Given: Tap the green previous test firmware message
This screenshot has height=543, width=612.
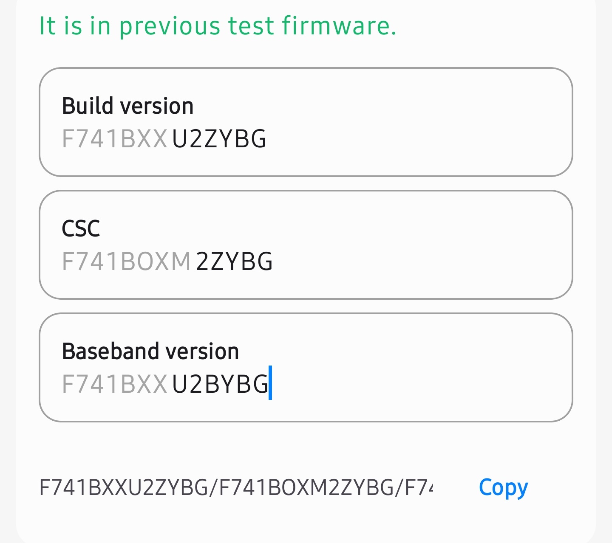Looking at the screenshot, I should pos(218,25).
